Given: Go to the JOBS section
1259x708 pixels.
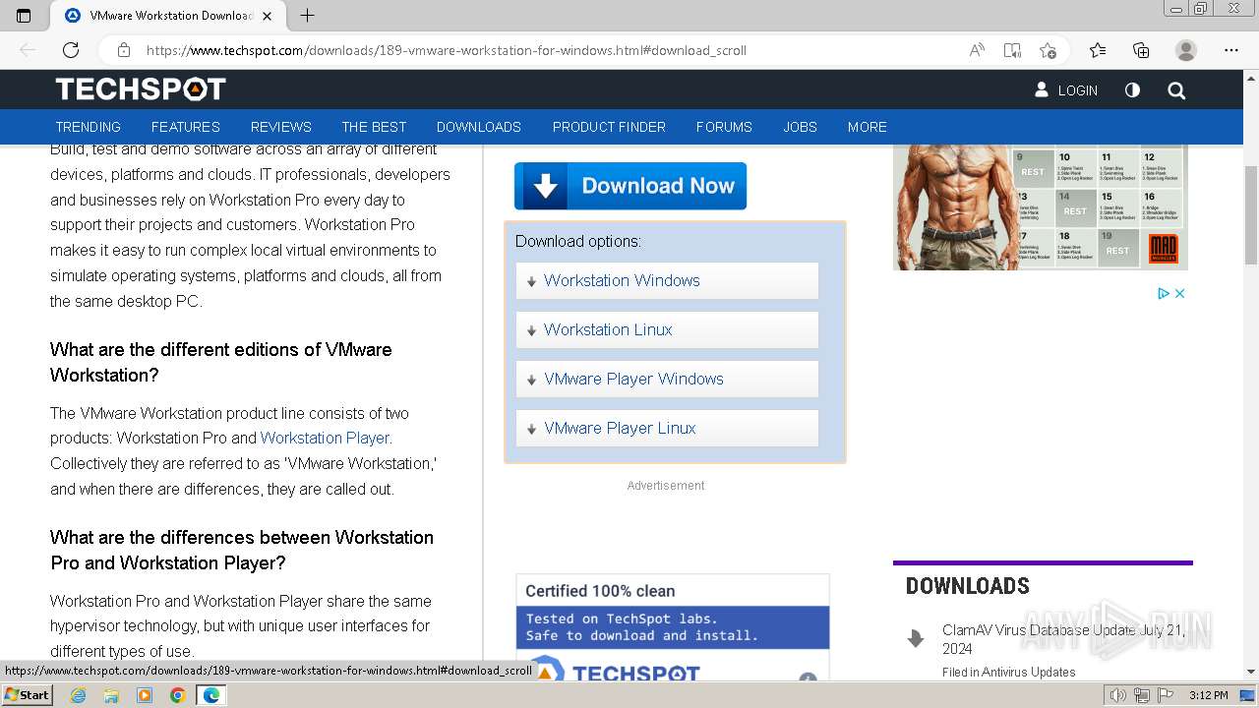Looking at the screenshot, I should point(800,127).
